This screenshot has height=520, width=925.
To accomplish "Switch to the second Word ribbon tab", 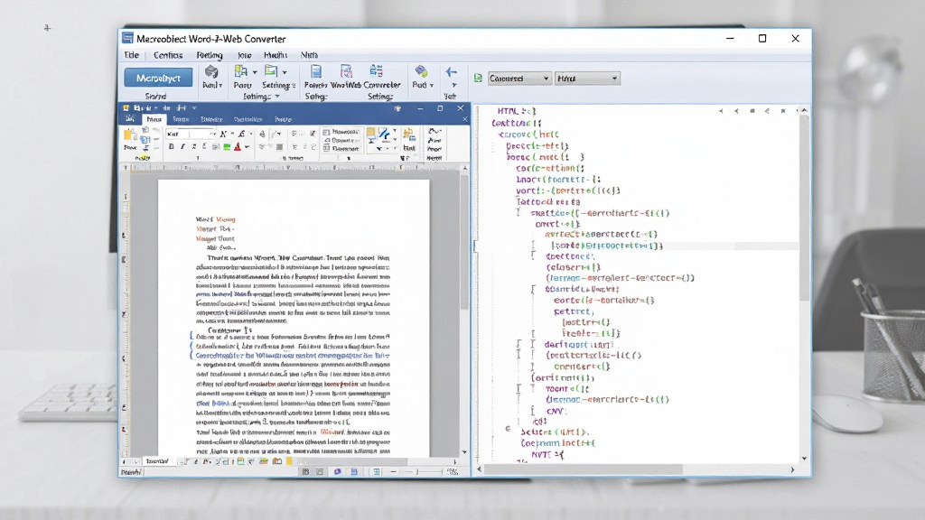I will pos(181,119).
